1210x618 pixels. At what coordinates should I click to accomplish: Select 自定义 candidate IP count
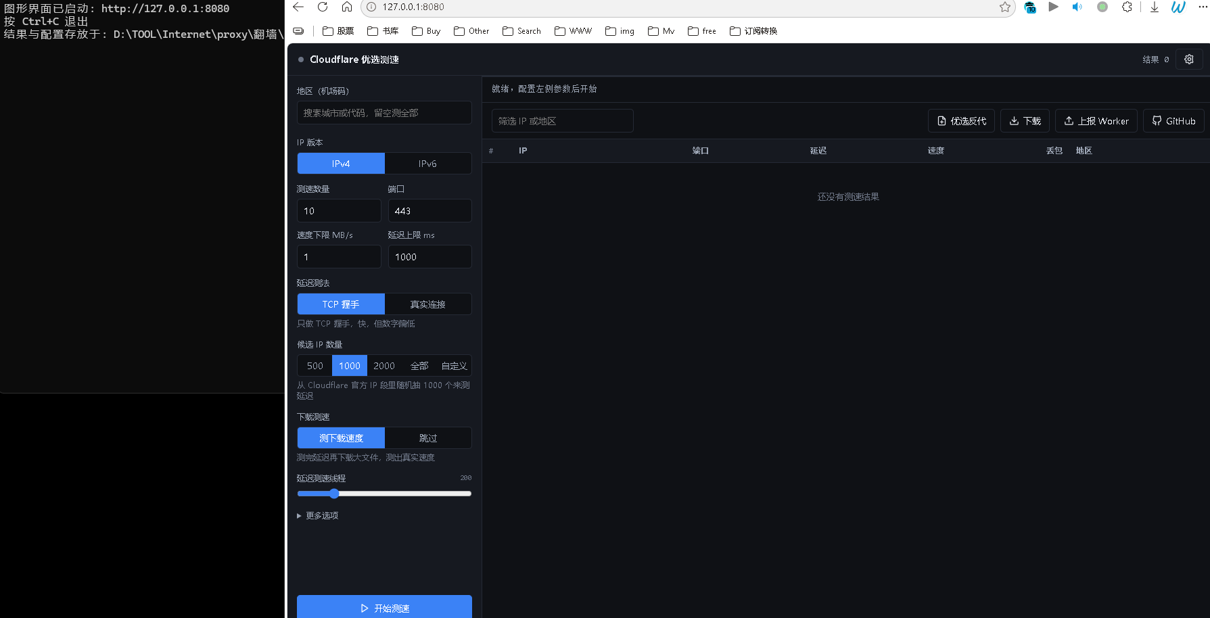click(455, 366)
